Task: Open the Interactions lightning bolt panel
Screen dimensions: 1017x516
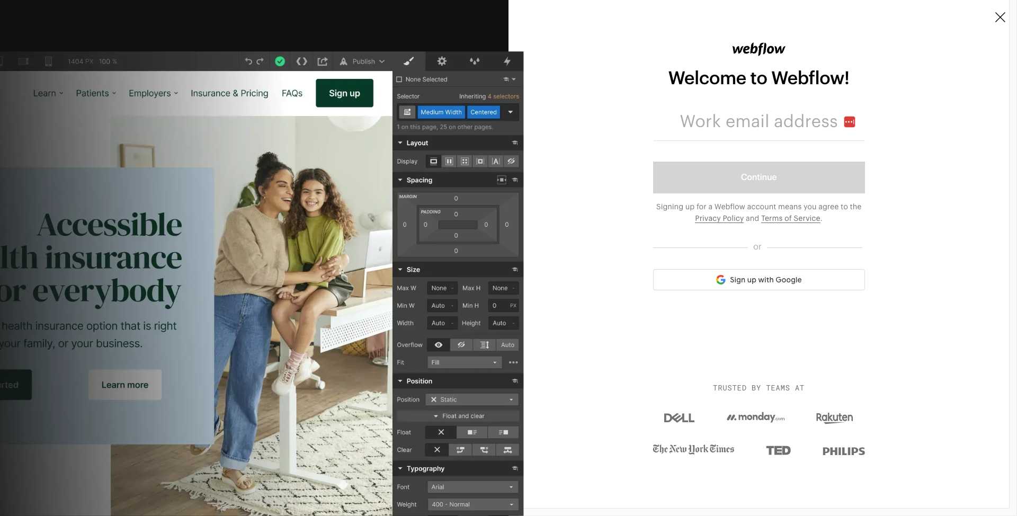Action: click(506, 61)
